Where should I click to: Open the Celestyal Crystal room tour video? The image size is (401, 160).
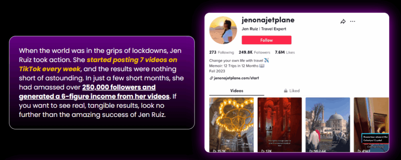pyautogui.click(x=371, y=125)
